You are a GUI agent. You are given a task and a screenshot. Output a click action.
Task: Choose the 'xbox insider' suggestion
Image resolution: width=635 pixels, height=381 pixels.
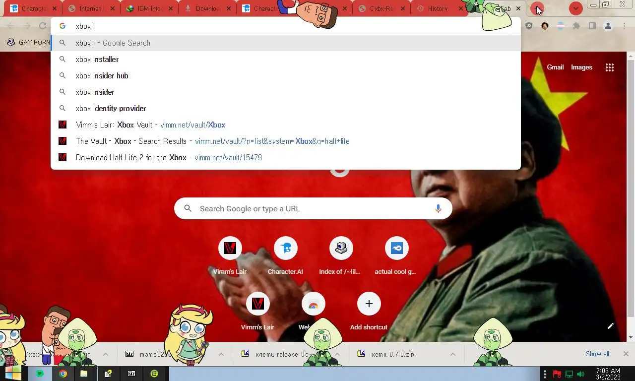click(x=286, y=92)
